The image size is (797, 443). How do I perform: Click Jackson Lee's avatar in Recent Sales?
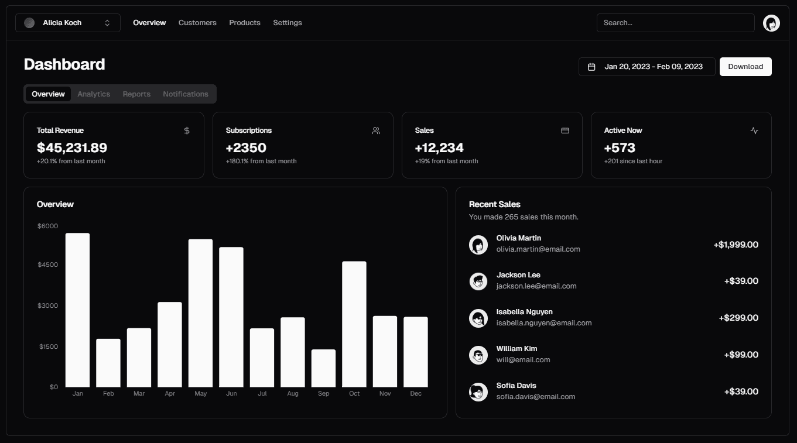[478, 281]
